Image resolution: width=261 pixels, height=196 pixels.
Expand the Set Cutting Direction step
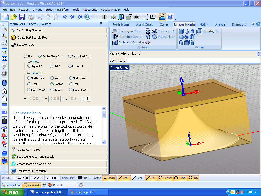pos(58,30)
